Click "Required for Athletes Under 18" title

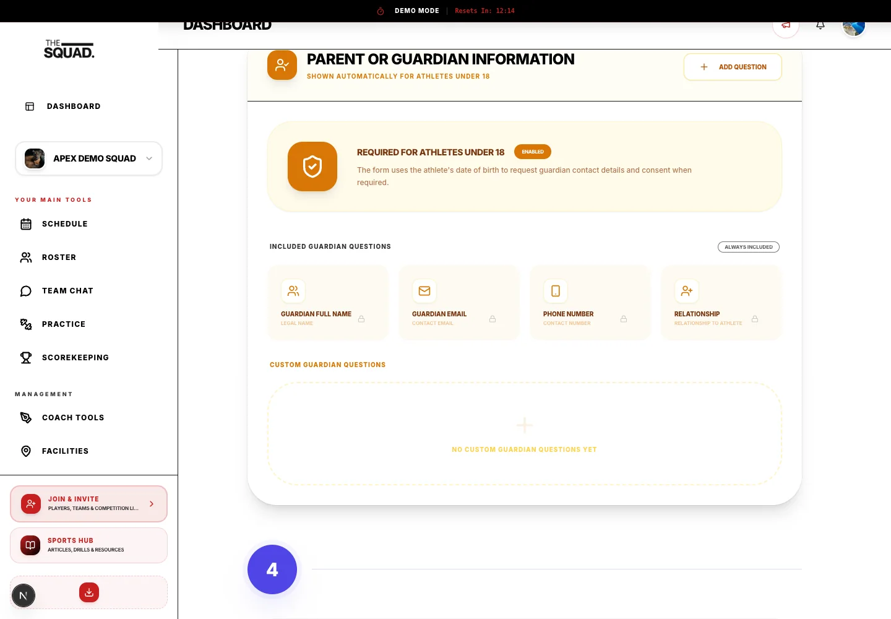pyautogui.click(x=431, y=152)
